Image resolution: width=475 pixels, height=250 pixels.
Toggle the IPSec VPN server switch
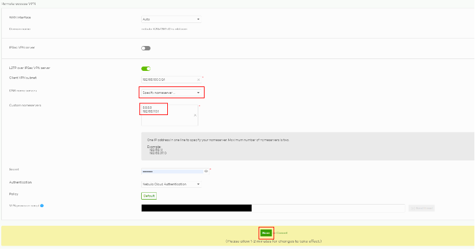pos(146,47)
